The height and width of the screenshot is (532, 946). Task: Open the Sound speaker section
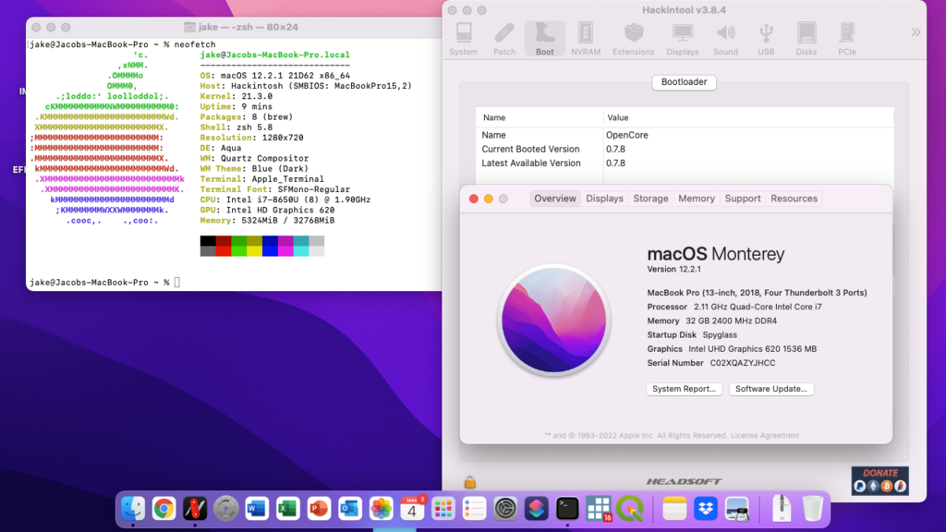pyautogui.click(x=725, y=38)
